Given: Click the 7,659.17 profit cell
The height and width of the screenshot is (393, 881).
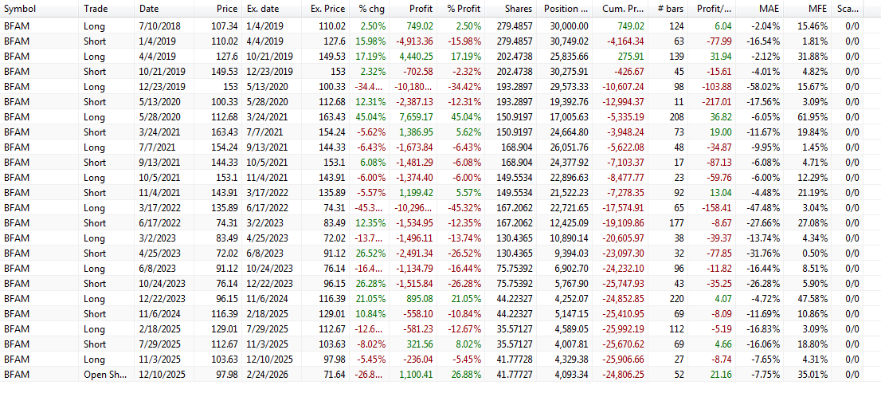Looking at the screenshot, I should [x=414, y=117].
